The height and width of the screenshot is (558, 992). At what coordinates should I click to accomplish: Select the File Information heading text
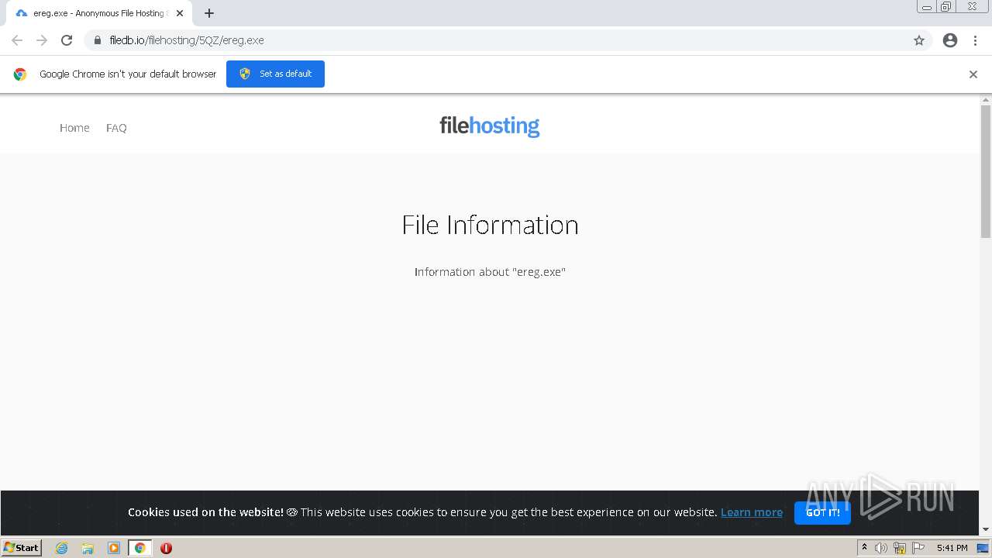pos(490,225)
